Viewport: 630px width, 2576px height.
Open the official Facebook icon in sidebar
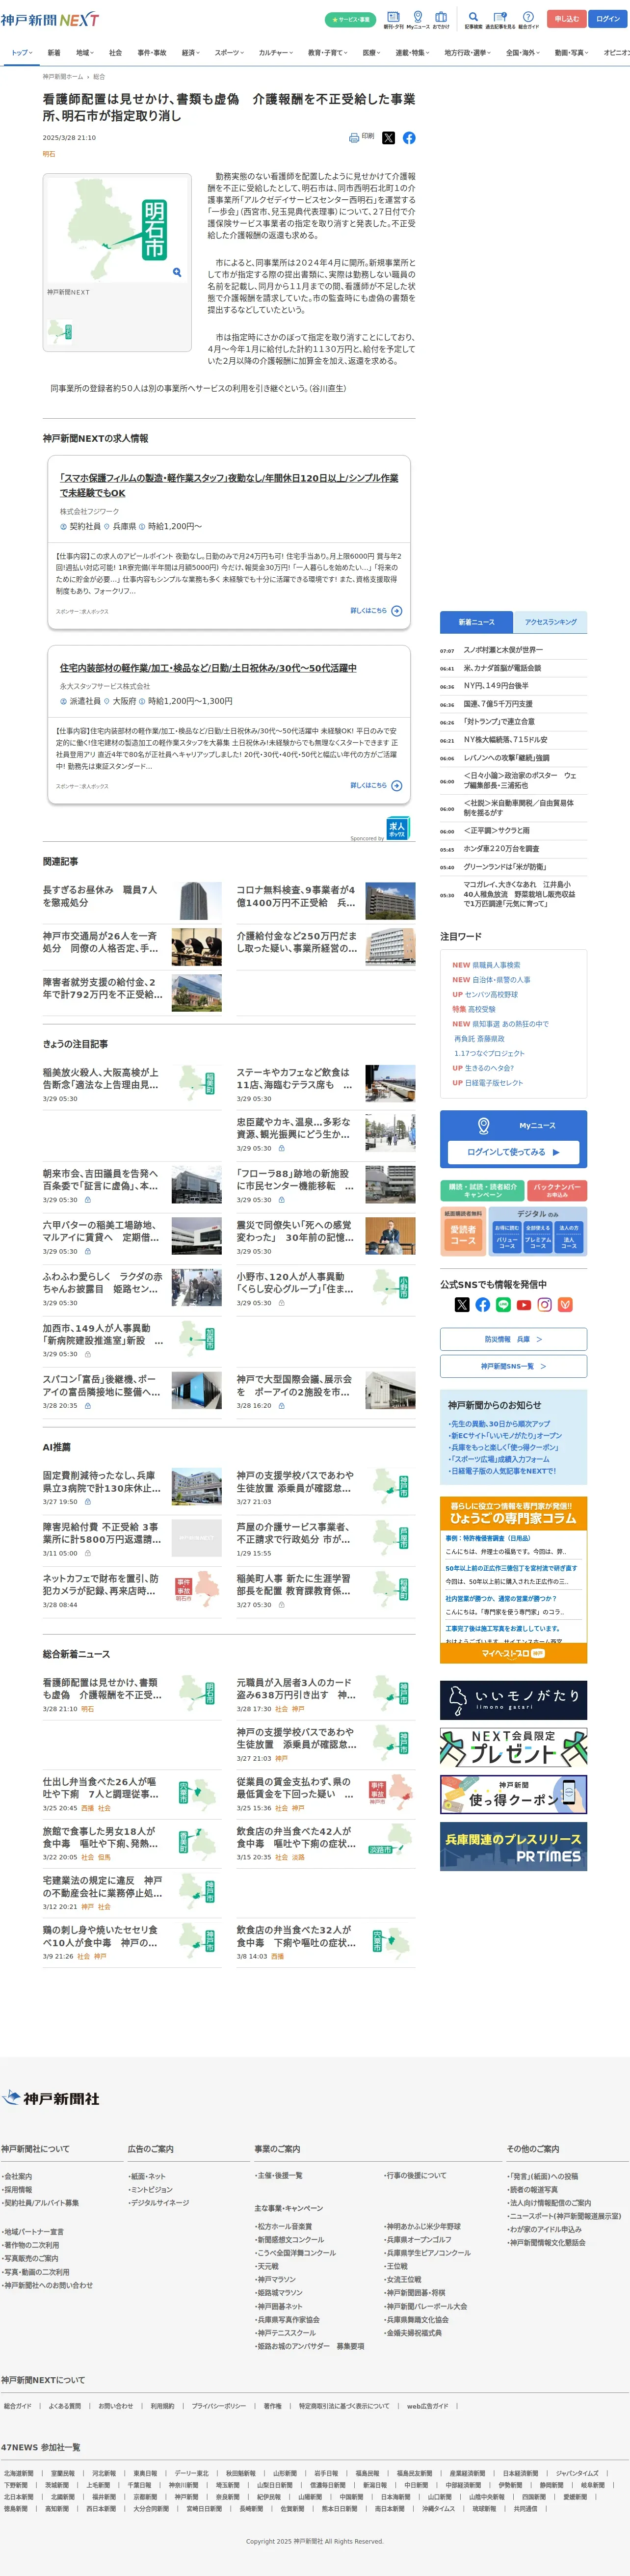483,1304
